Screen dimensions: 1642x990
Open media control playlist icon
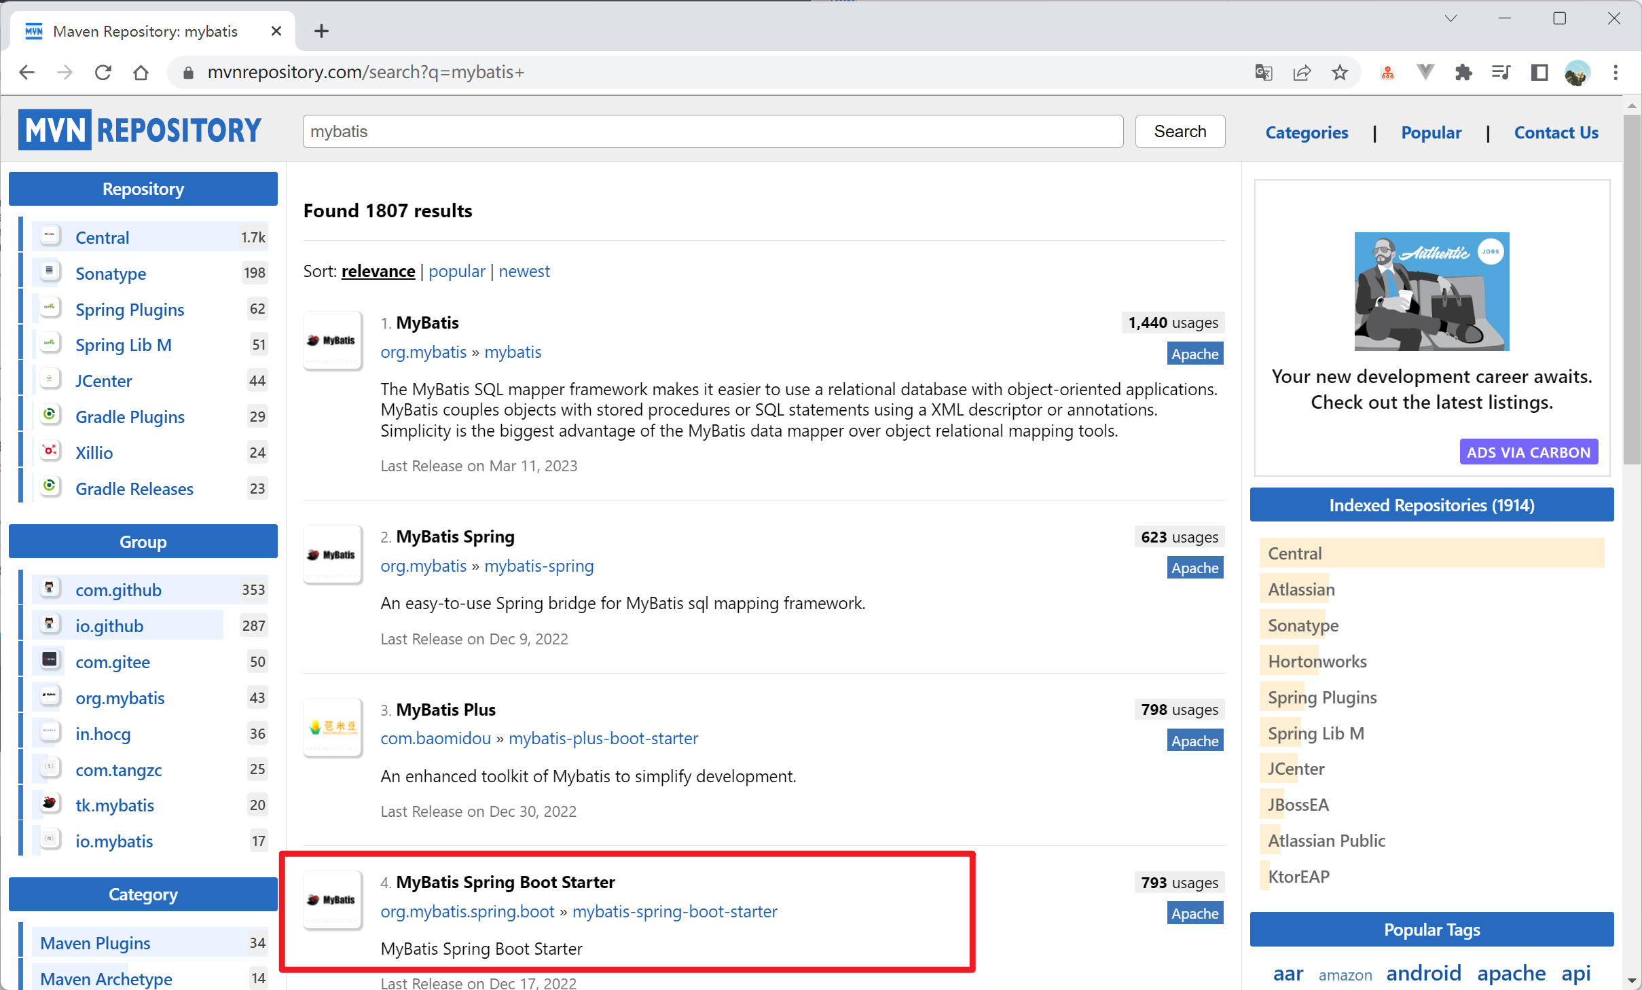pyautogui.click(x=1501, y=72)
